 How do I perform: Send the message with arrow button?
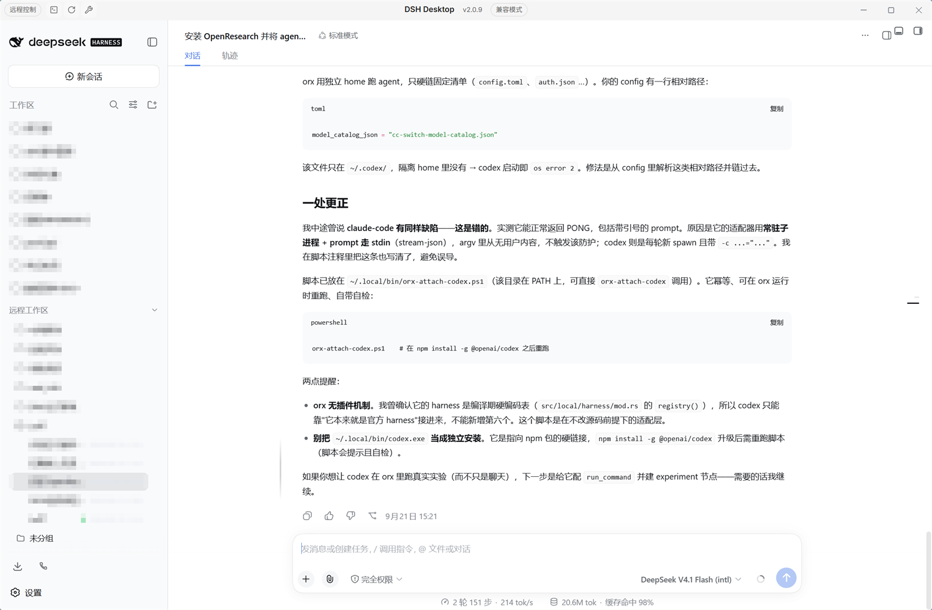point(786,578)
